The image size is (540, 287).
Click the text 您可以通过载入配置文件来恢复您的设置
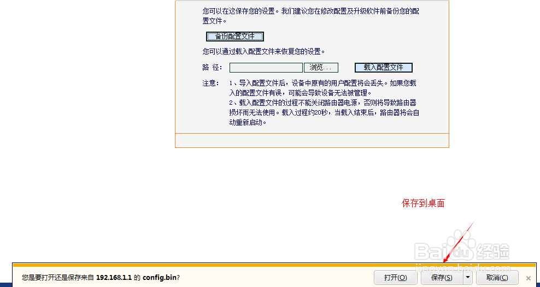[x=264, y=51]
